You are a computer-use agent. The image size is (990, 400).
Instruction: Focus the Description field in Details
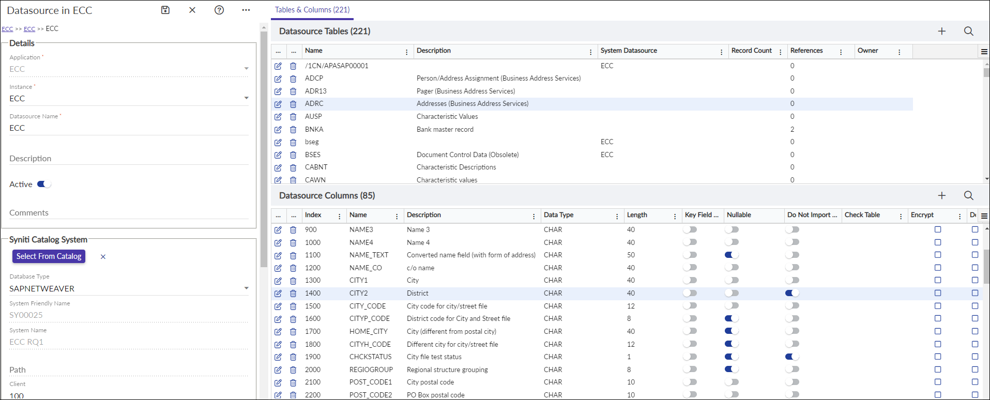(x=129, y=158)
